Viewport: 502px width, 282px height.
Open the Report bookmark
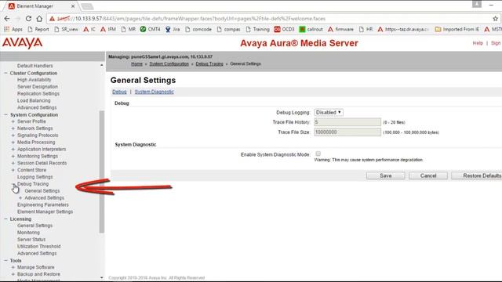tap(38, 29)
